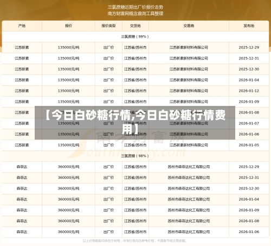Click 2026-01-08 in the 江苏新素 row

[249, 112]
